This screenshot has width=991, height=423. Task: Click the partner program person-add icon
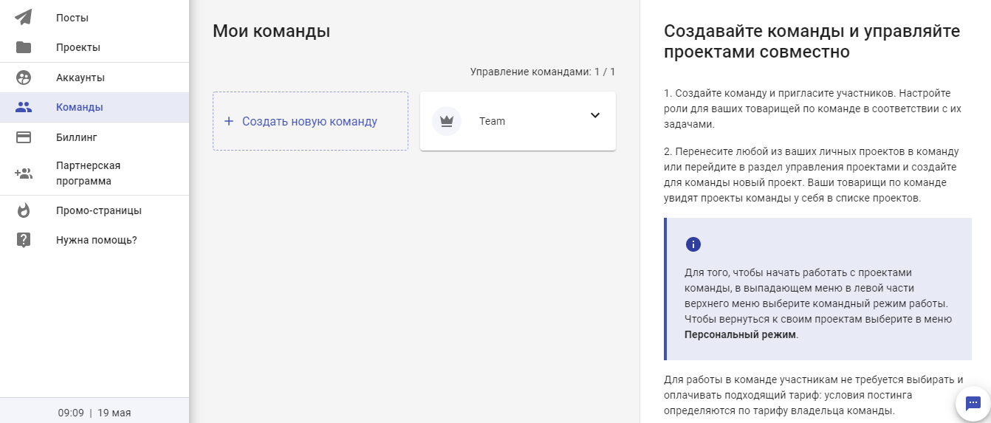pos(24,173)
